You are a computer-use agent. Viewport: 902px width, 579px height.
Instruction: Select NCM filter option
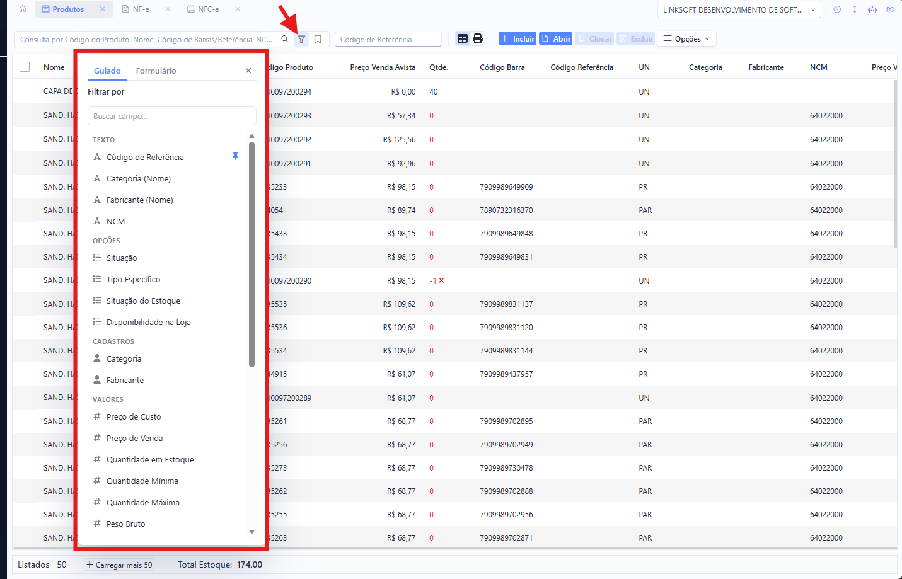pyautogui.click(x=115, y=221)
